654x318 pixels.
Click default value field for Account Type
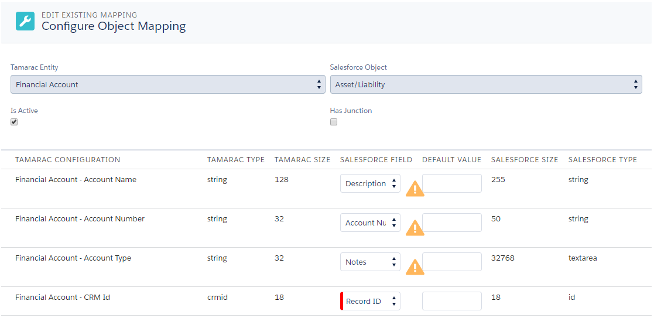(x=451, y=262)
